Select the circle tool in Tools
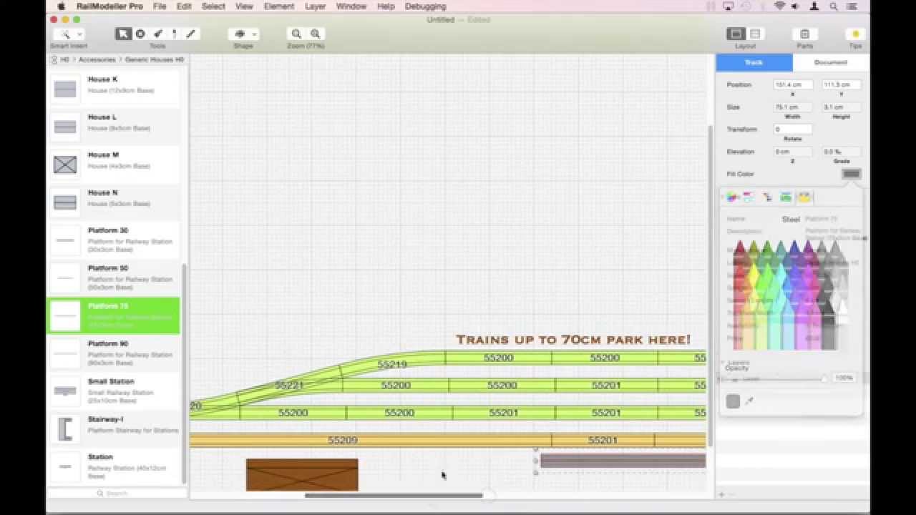 (140, 34)
